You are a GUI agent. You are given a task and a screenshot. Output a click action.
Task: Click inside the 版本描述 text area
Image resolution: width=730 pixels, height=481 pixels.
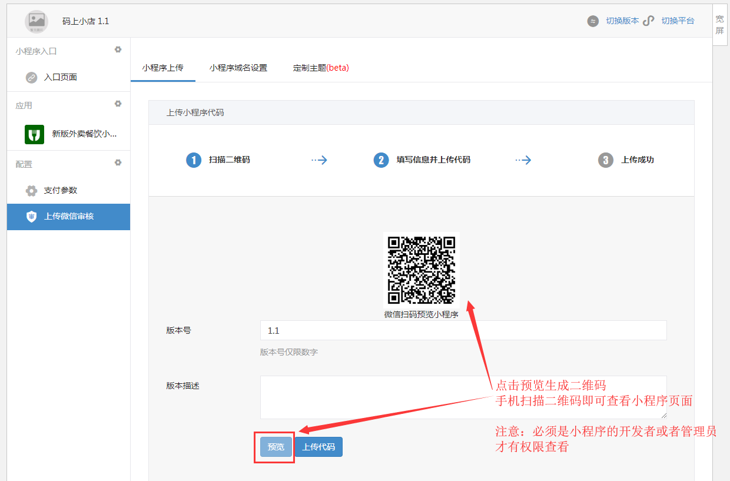coord(463,397)
